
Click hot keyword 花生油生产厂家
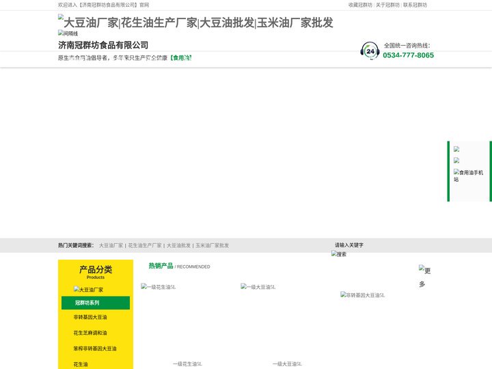pyautogui.click(x=145, y=245)
